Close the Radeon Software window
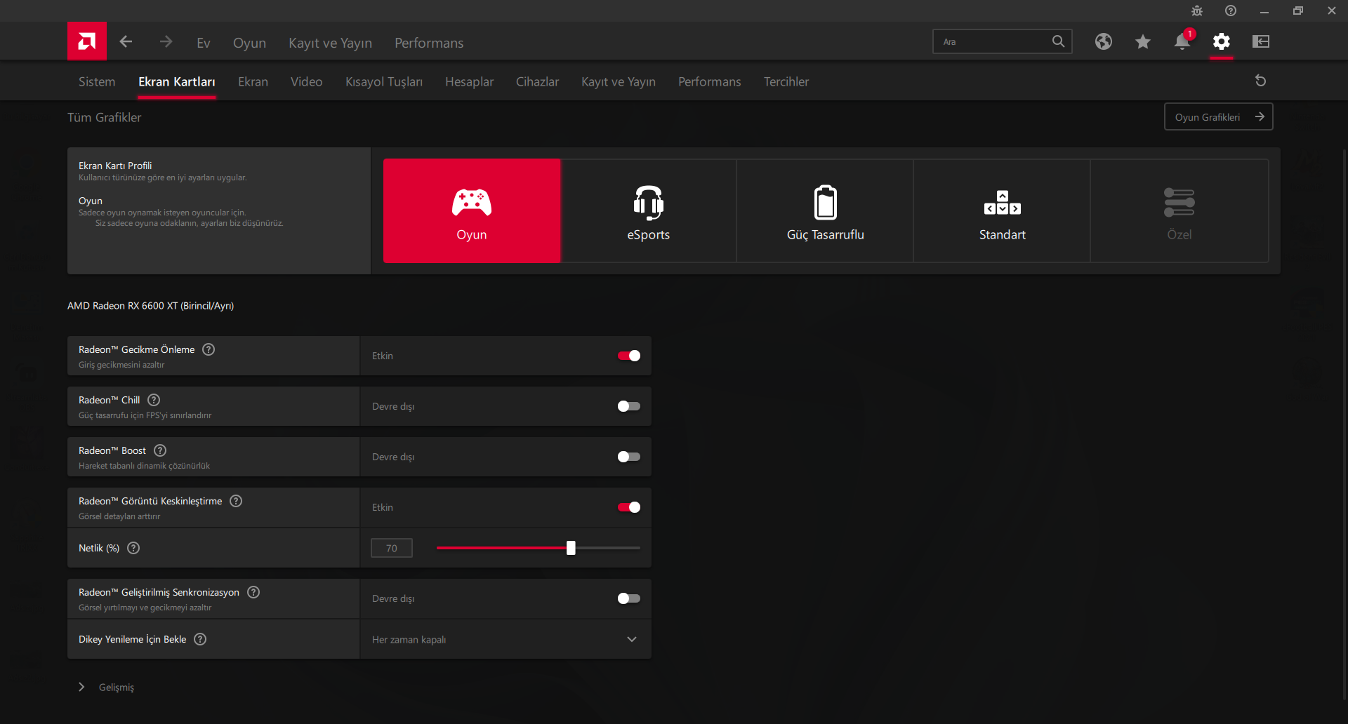Screen dimensions: 1348x724 pyautogui.click(x=1331, y=11)
